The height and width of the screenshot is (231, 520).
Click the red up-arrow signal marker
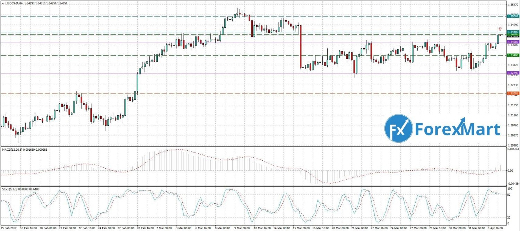500,28
